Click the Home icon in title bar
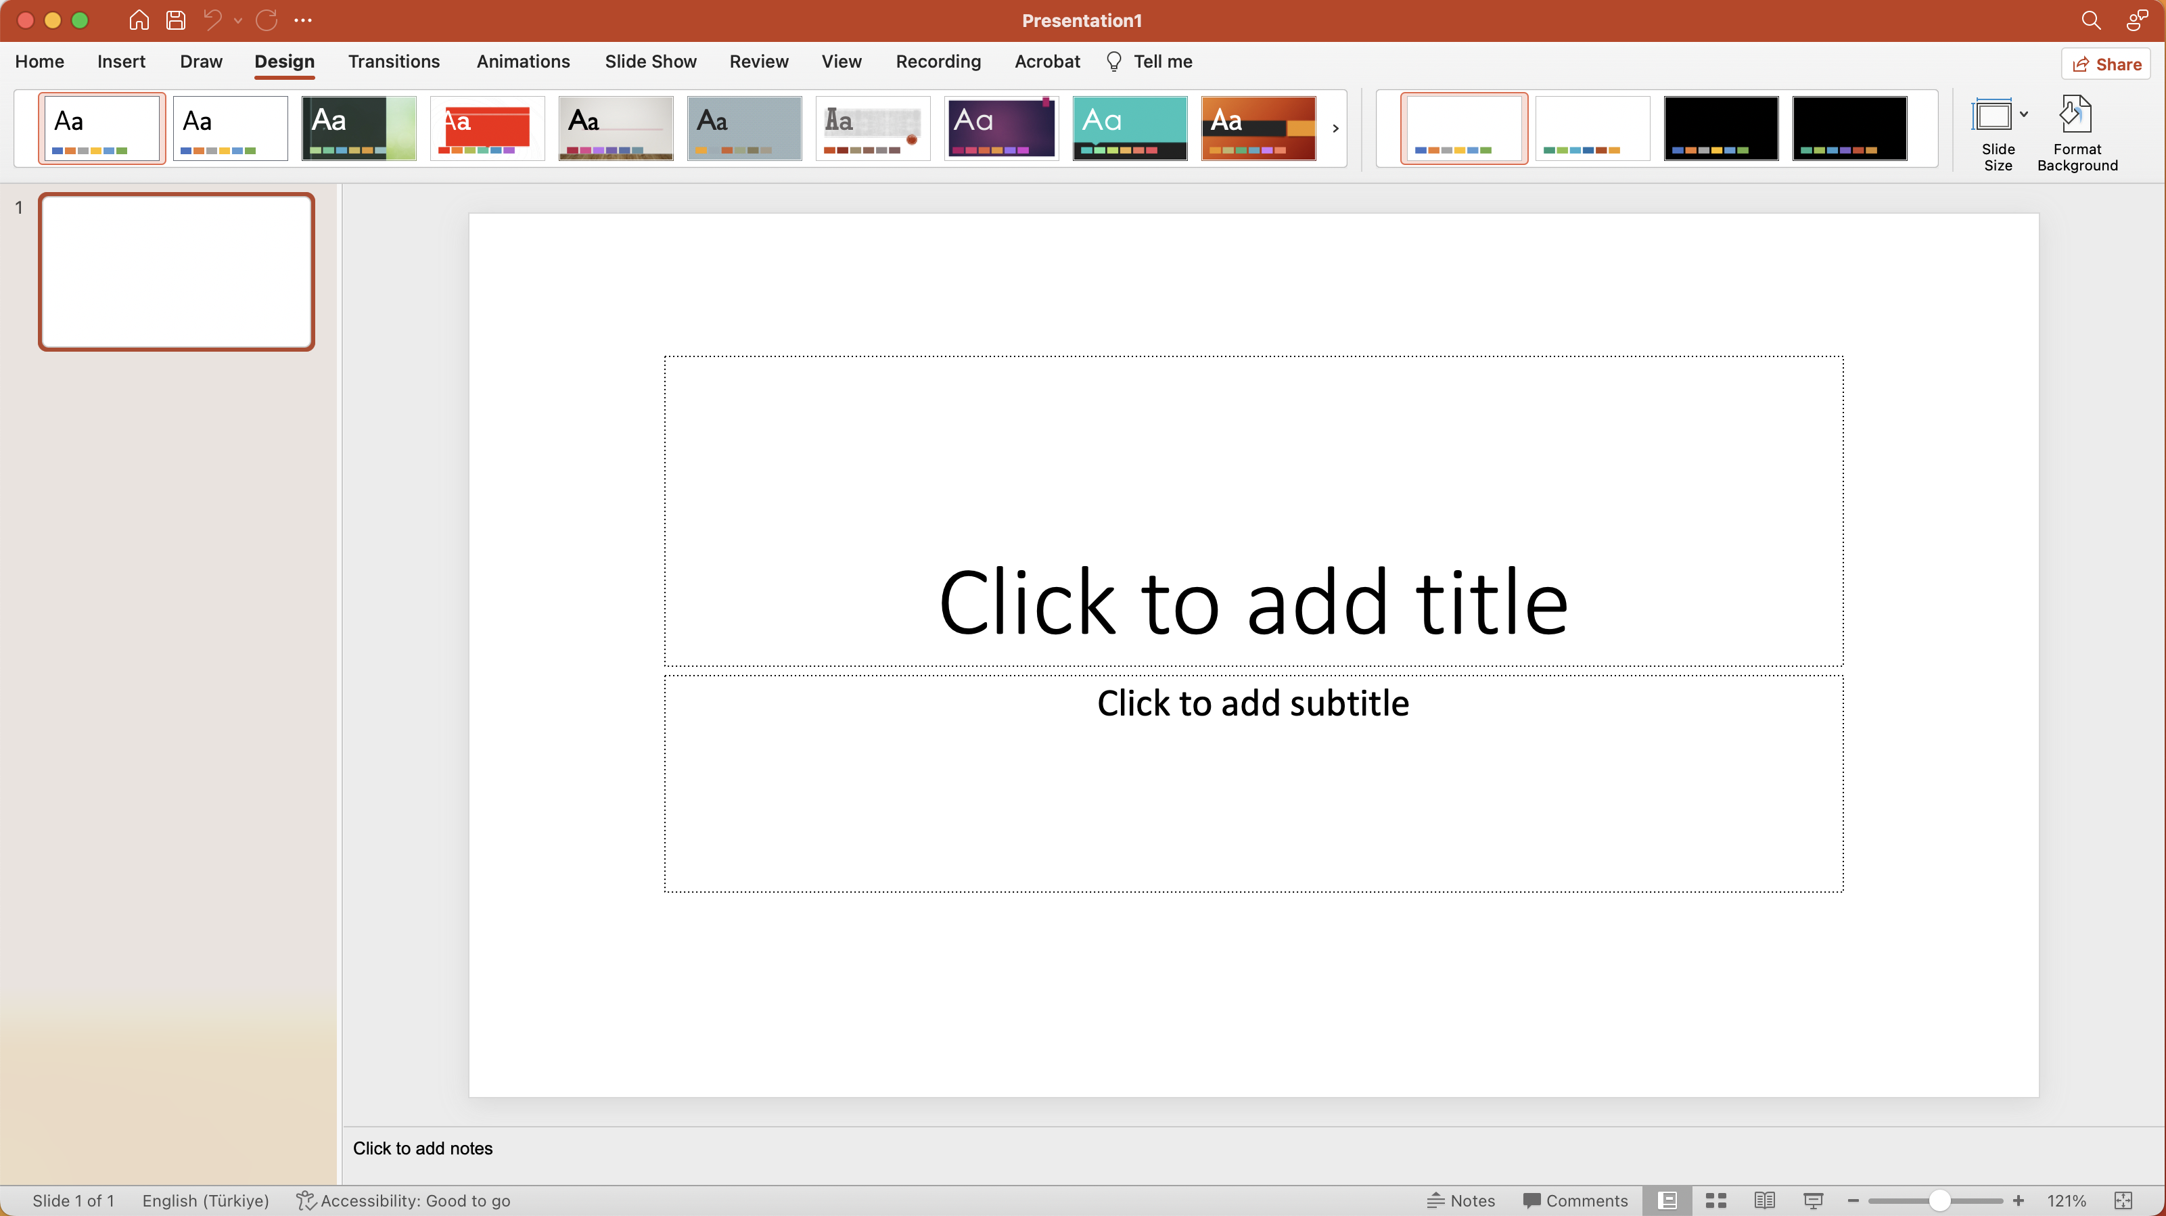Viewport: 2166px width, 1216px height. (139, 20)
